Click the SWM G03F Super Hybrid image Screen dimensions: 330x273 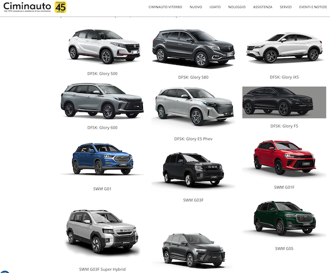102,230
